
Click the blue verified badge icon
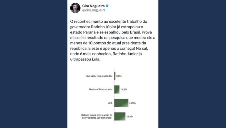107,6
